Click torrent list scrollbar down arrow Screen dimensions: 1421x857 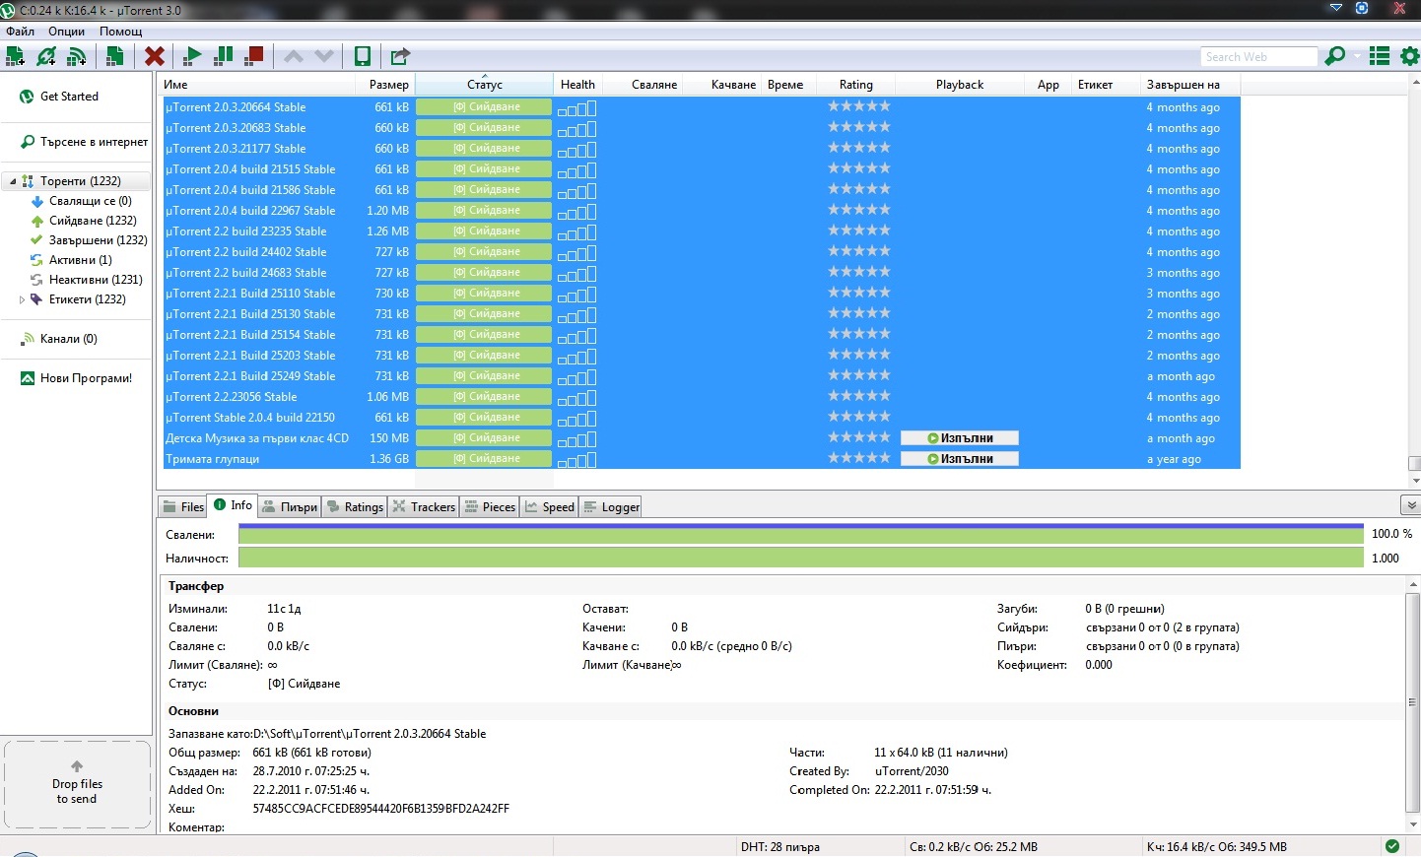pos(1414,481)
